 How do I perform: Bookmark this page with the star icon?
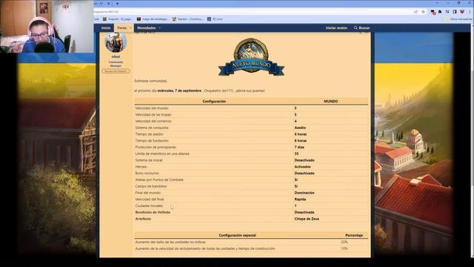[423, 12]
